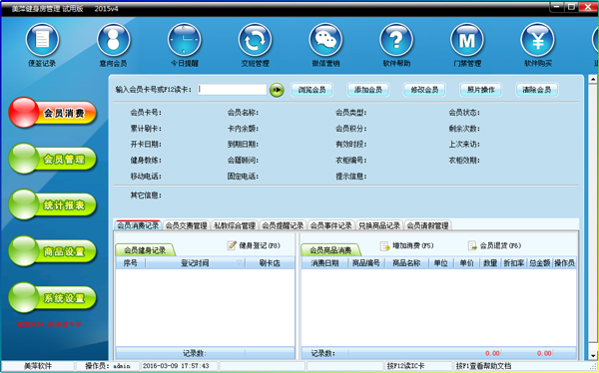The height and width of the screenshot is (373, 599).
Task: Switch to the 会员消费记录 tab
Action: 138,225
